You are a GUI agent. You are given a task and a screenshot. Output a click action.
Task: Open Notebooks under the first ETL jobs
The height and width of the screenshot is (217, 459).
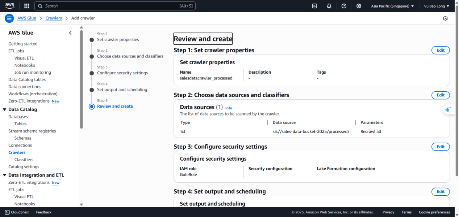25,65
